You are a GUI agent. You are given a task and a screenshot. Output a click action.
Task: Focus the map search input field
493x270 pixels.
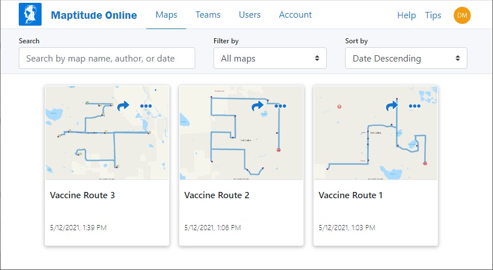pos(107,58)
